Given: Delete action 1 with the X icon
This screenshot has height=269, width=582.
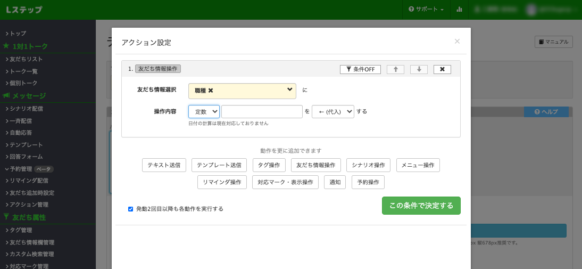Looking at the screenshot, I should [442, 69].
